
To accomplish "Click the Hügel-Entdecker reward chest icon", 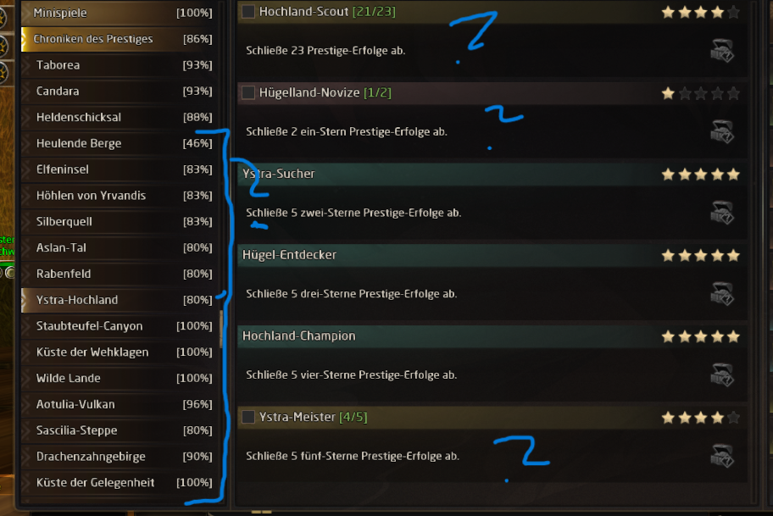I will tap(721, 294).
